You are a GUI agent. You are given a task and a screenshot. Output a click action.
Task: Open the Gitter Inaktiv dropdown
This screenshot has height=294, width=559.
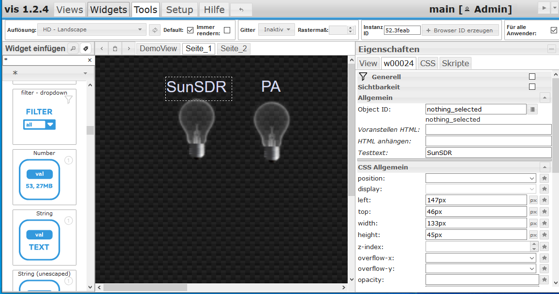pos(277,30)
